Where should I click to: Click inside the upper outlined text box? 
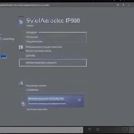point(63,37)
